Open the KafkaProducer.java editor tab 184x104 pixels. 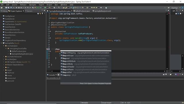click(x=82, y=11)
